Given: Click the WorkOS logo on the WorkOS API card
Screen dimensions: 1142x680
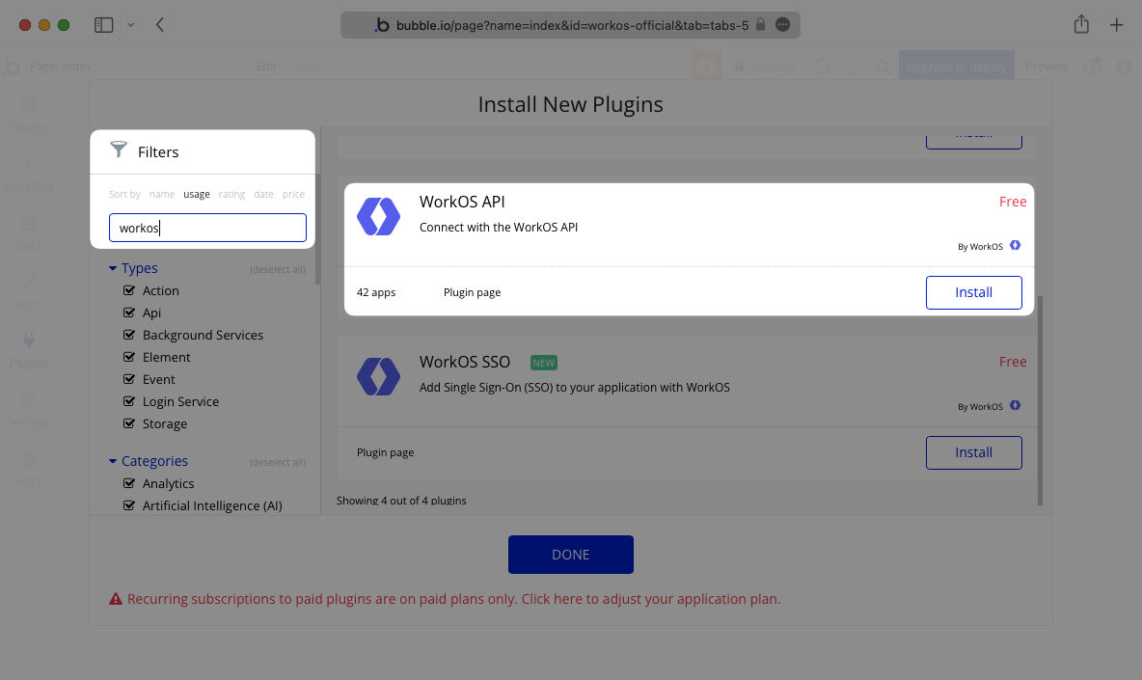Looking at the screenshot, I should (x=378, y=217).
